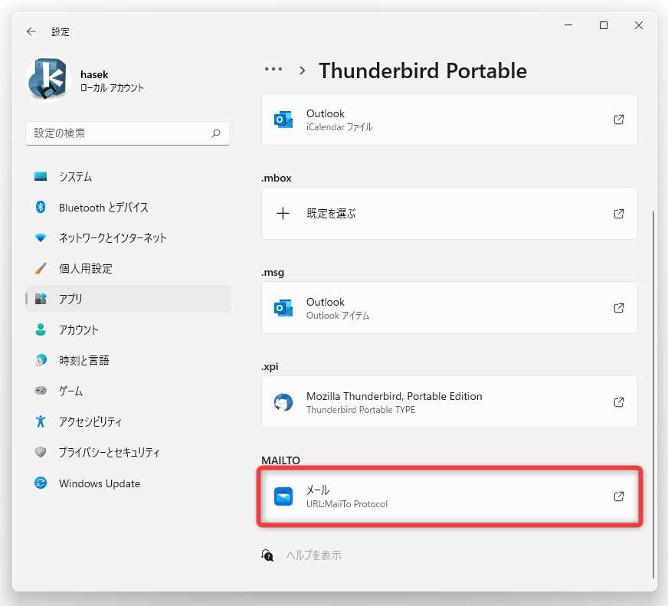This screenshot has height=606, width=668.
Task: Click external link icon in MAILTO row
Action: [x=618, y=496]
